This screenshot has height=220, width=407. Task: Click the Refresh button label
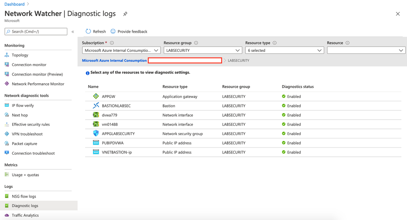point(100,31)
